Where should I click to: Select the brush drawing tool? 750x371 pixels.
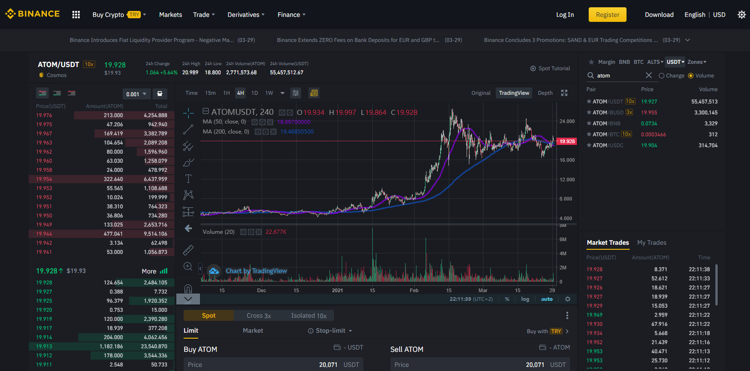[x=188, y=163]
